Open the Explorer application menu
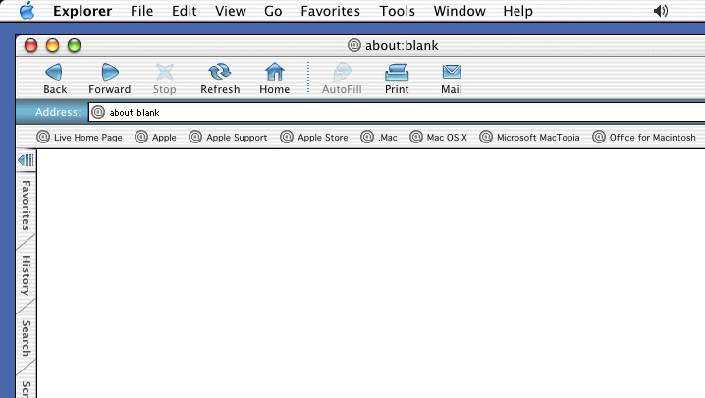Viewport: 705px width, 398px height. click(82, 11)
